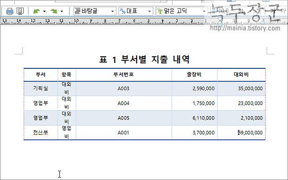Click the 부서 header cell
Viewport: 288px width, 180px height.
pos(41,74)
